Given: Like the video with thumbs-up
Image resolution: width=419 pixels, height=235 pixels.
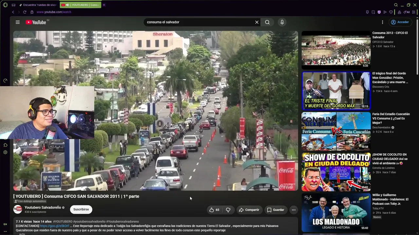Looking at the screenshot, I should (214, 210).
